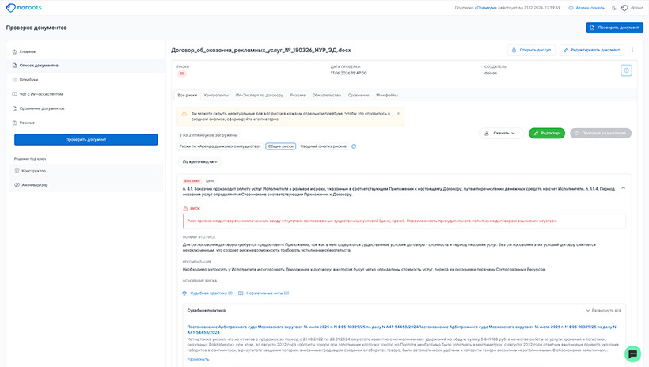Viewport: 649px width, 367px height.
Task: Switch to the Мои файлы tab
Action: [386, 95]
